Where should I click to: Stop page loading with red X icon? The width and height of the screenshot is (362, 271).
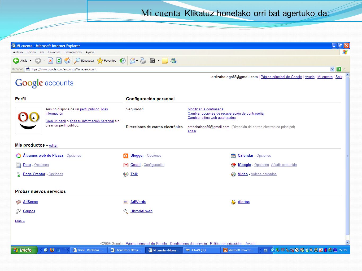(50, 61)
